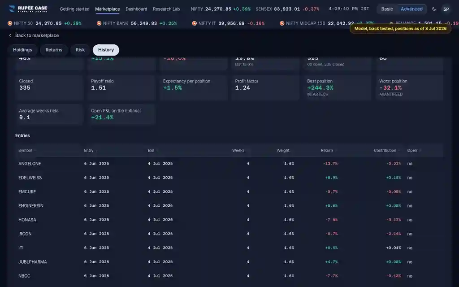
Task: Click the Rupee Case logo
Action: coord(28,9)
